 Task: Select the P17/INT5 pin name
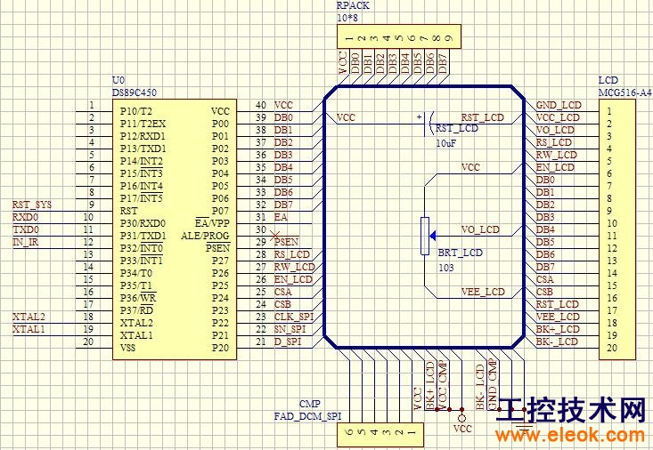click(142, 198)
